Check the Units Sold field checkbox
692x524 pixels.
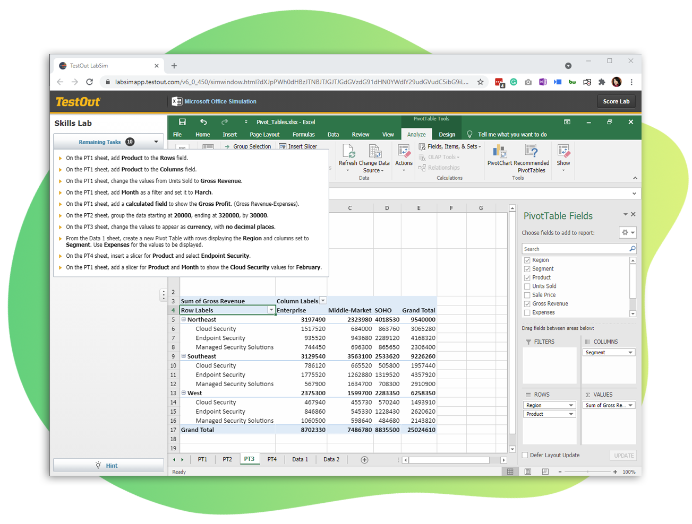(x=527, y=286)
